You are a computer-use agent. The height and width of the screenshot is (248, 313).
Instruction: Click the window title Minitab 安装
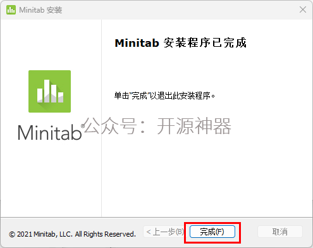coord(40,10)
